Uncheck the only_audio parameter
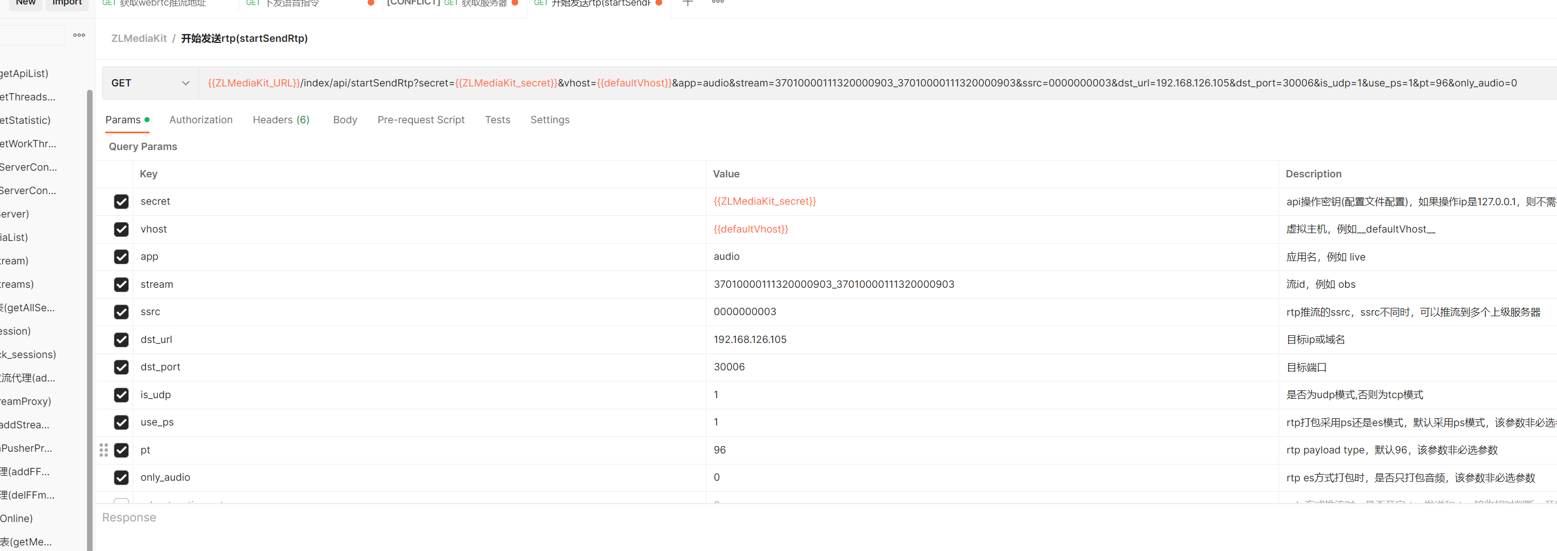 [x=121, y=477]
